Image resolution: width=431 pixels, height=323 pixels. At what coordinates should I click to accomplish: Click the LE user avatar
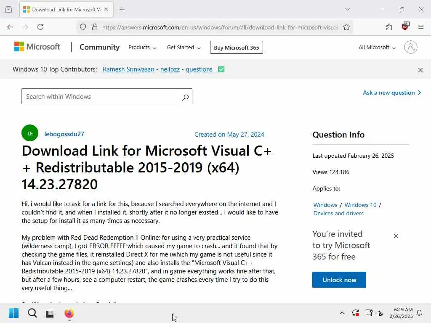click(30, 133)
